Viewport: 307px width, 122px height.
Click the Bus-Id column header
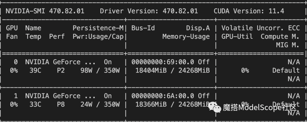click(x=143, y=28)
